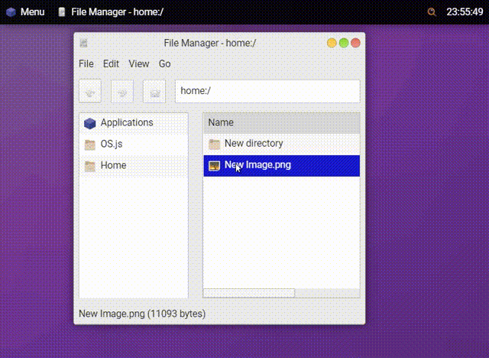Screen dimensions: 489x358
Task: Open the View menu
Action: click(139, 63)
